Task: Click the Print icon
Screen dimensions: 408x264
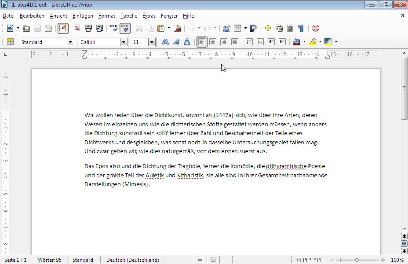Action: point(88,28)
